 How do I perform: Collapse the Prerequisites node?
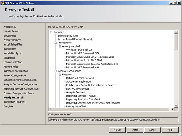[x=55, y=43]
